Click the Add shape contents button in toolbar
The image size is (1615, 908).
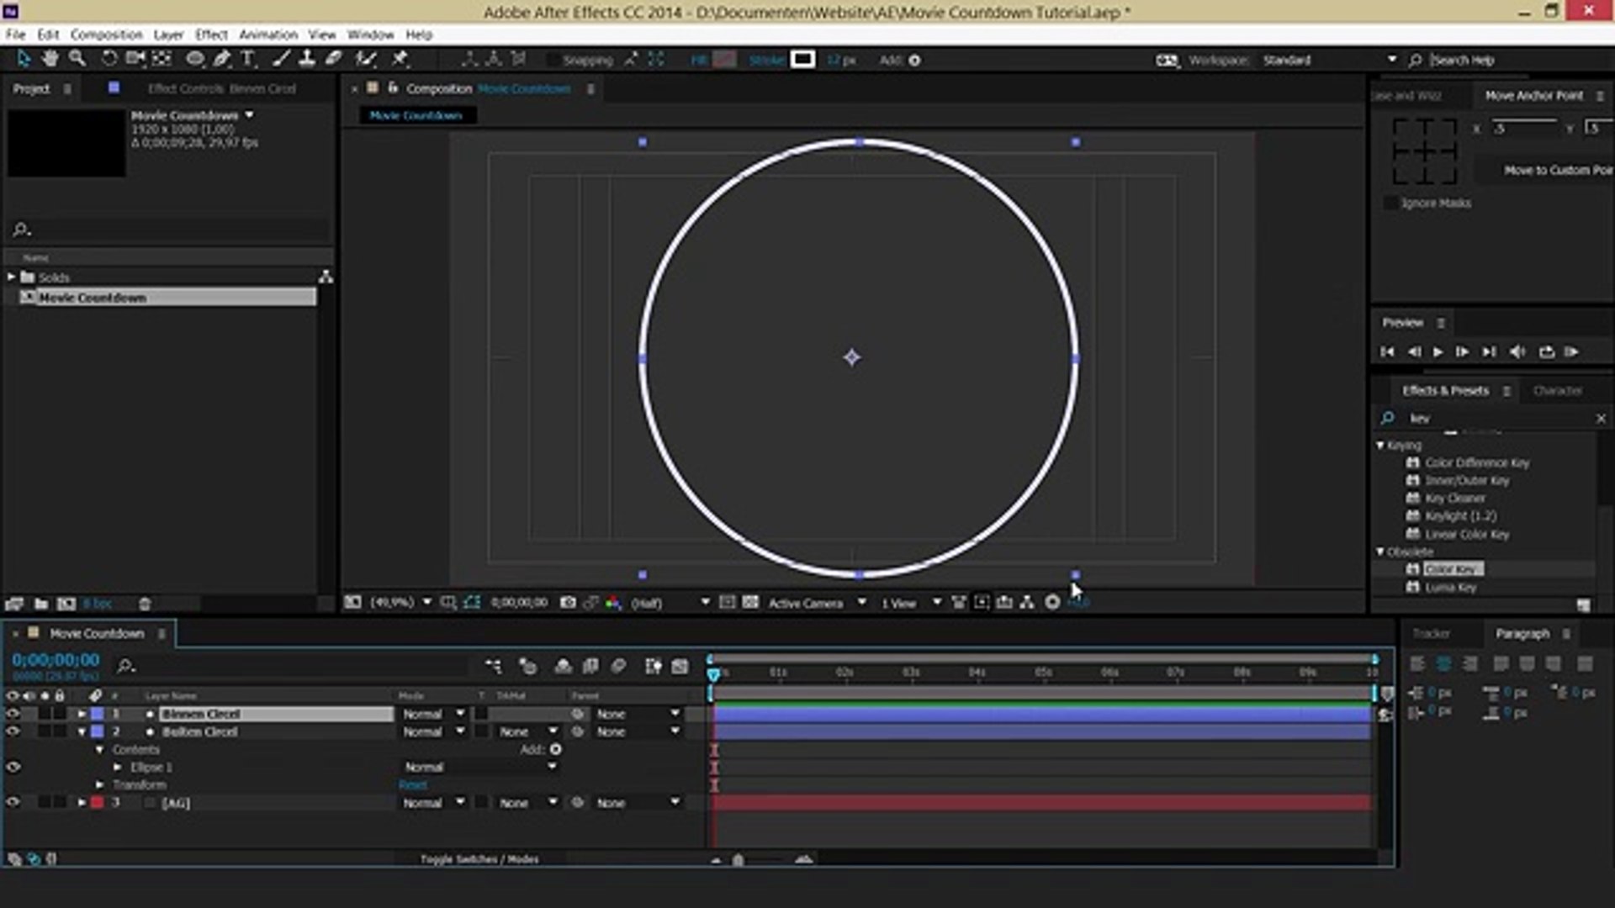coord(914,60)
